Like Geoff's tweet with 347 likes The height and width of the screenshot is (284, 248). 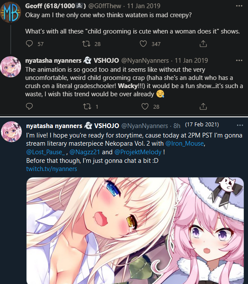(x=143, y=44)
